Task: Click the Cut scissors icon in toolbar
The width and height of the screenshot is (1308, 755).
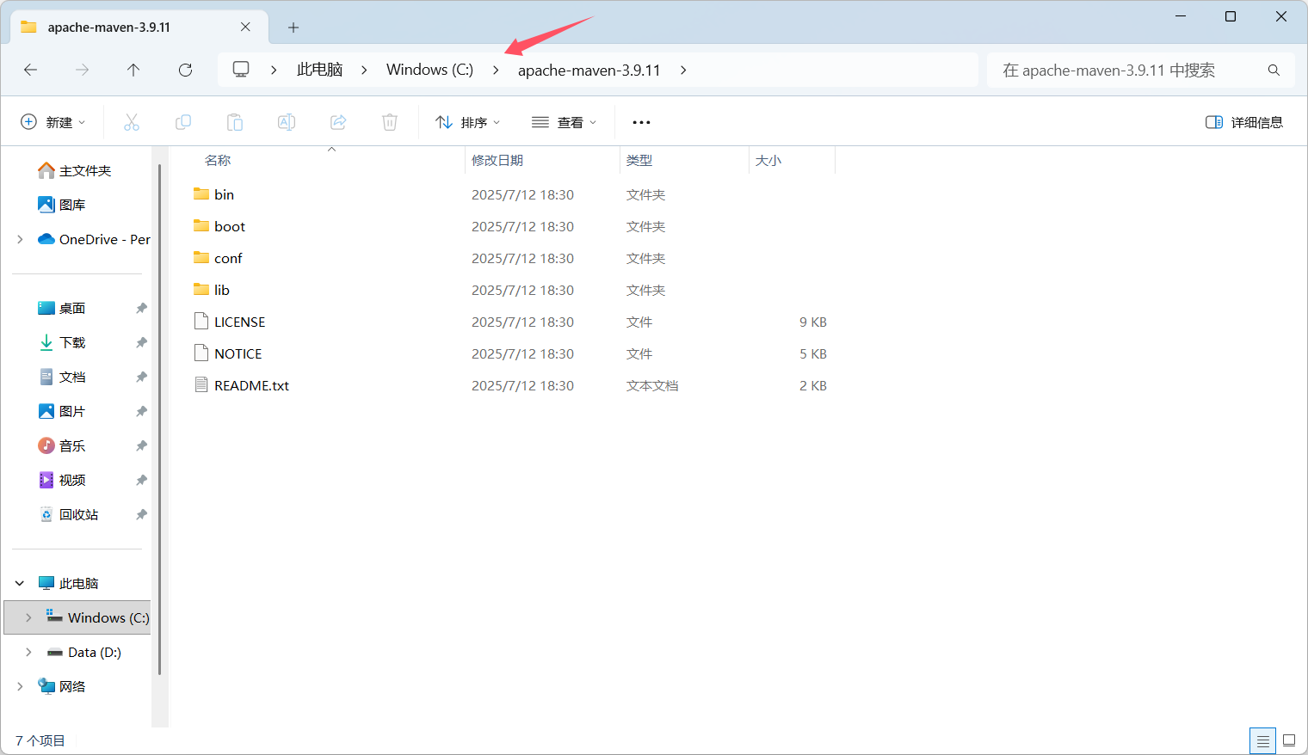Action: 132,122
